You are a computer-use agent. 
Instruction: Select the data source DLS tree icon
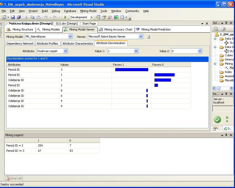226,43
